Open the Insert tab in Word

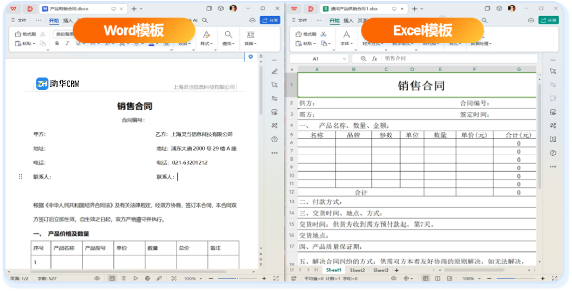tap(68, 20)
